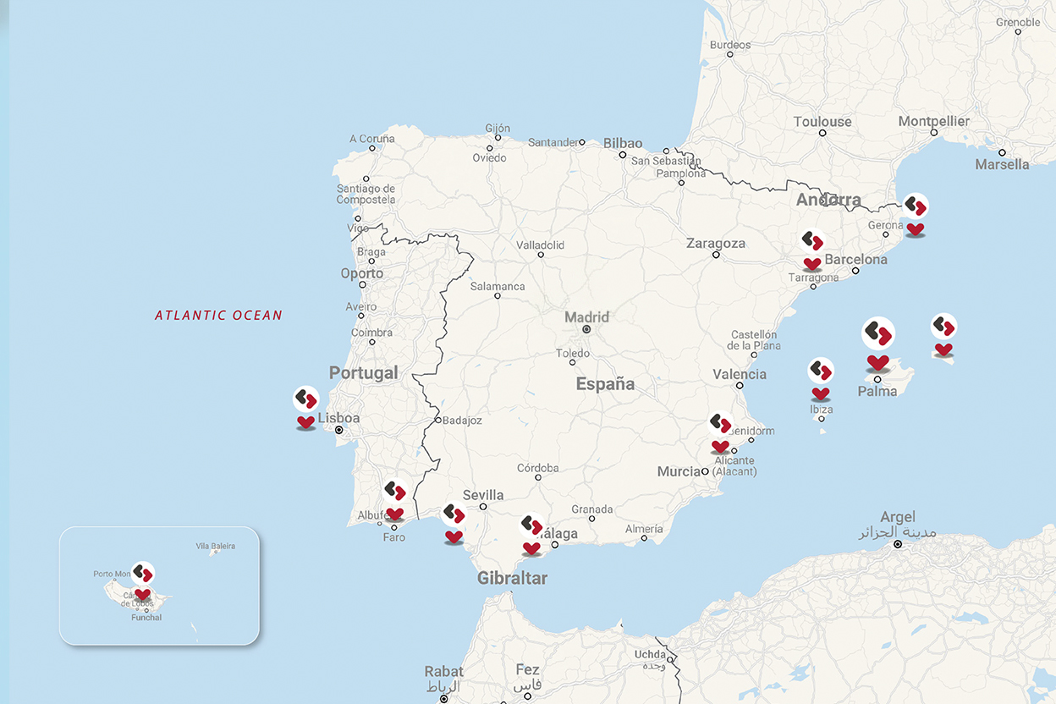Select the large marker west of Palma

point(877,333)
